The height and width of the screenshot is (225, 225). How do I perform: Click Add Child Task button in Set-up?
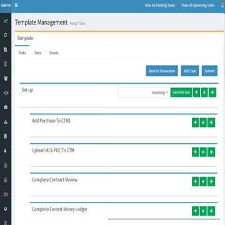[x=181, y=92]
